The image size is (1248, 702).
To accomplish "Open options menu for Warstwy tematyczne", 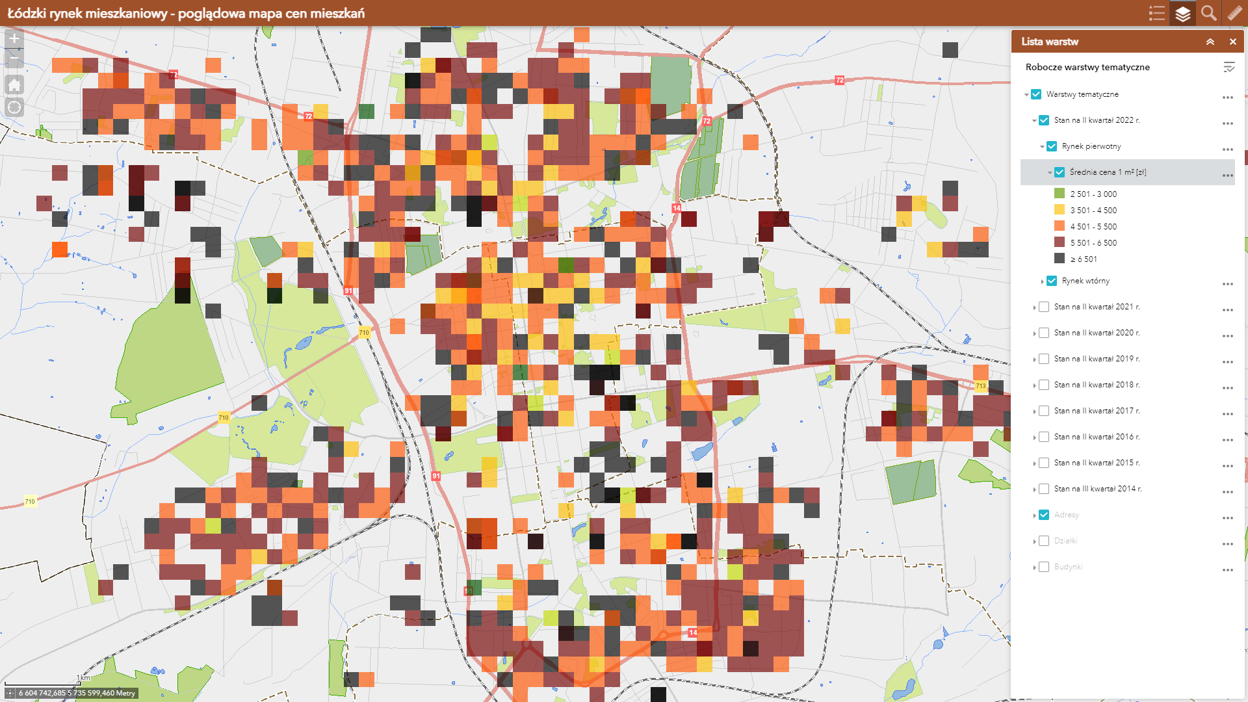I will tap(1227, 97).
